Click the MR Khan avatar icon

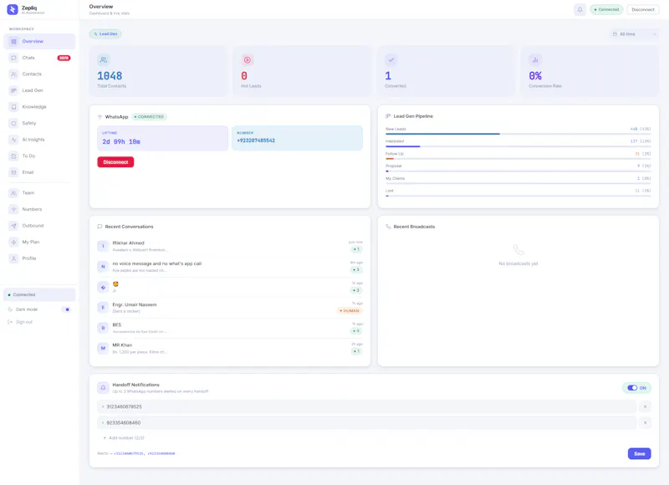coord(103,348)
